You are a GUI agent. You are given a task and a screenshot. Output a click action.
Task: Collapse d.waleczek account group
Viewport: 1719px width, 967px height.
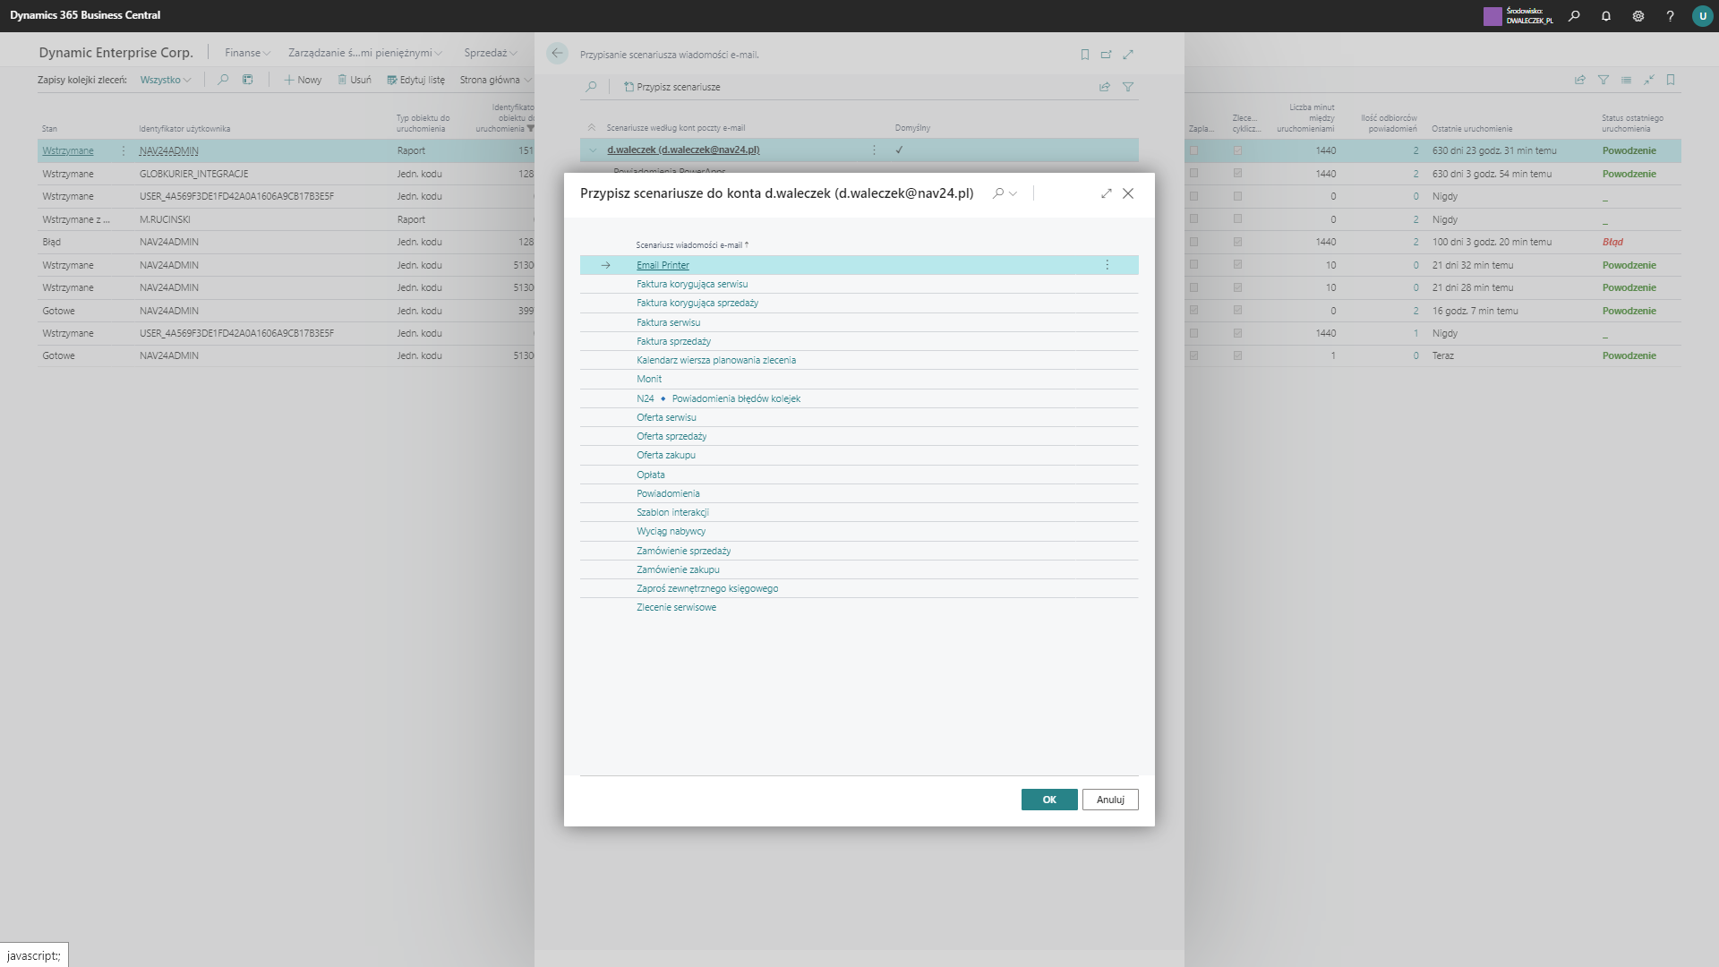[593, 150]
